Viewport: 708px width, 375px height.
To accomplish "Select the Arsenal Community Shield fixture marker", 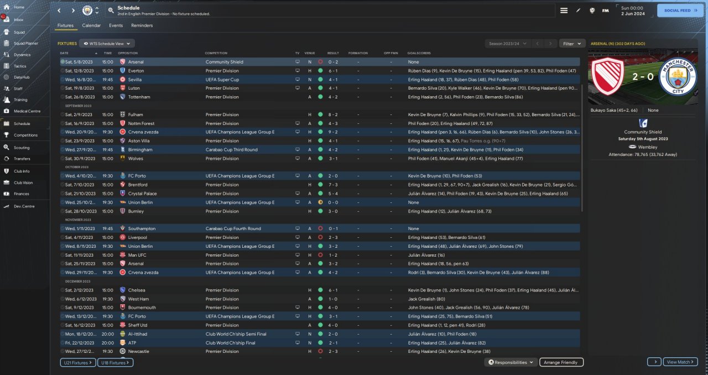I will 63,62.
